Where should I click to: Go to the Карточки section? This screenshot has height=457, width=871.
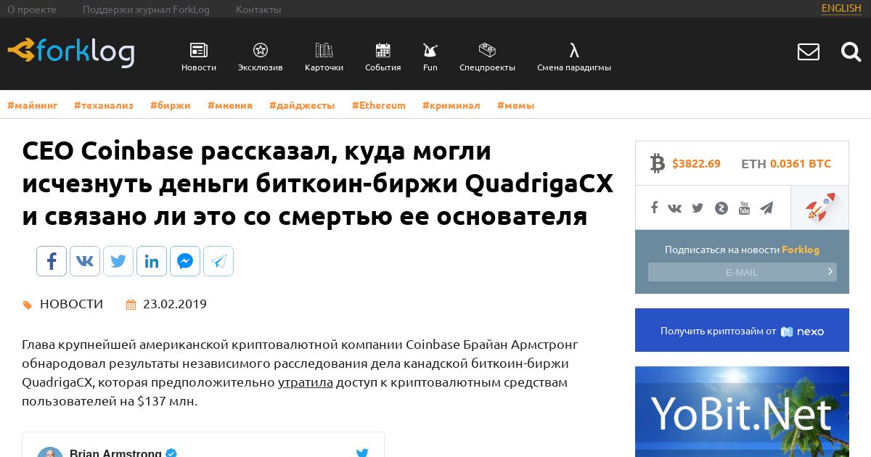click(x=324, y=57)
